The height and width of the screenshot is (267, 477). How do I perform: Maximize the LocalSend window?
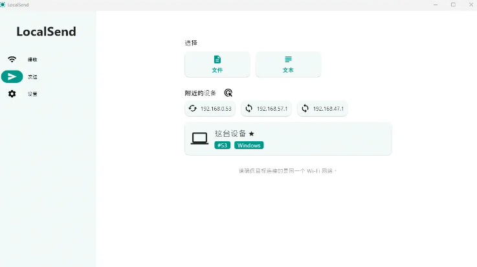[x=453, y=5]
